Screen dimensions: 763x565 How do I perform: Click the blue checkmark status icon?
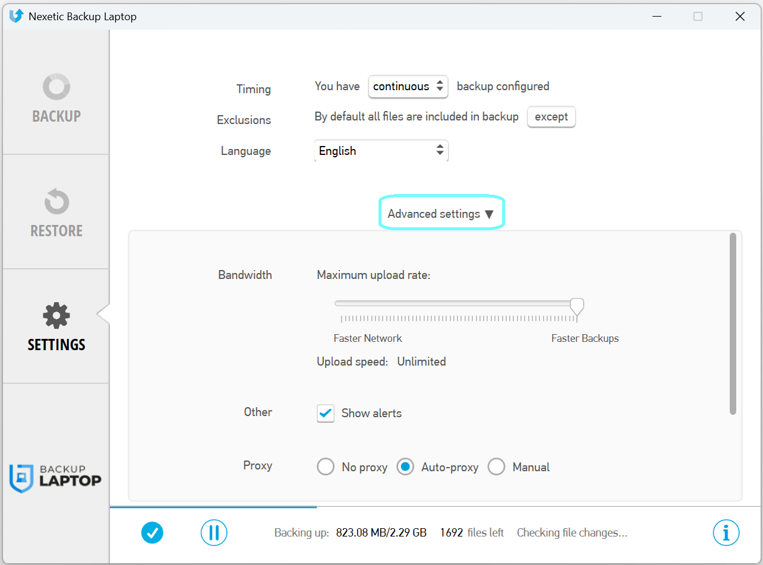152,532
